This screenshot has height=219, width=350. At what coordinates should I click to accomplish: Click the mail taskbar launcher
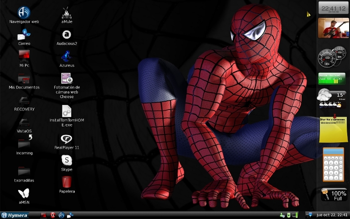point(70,215)
